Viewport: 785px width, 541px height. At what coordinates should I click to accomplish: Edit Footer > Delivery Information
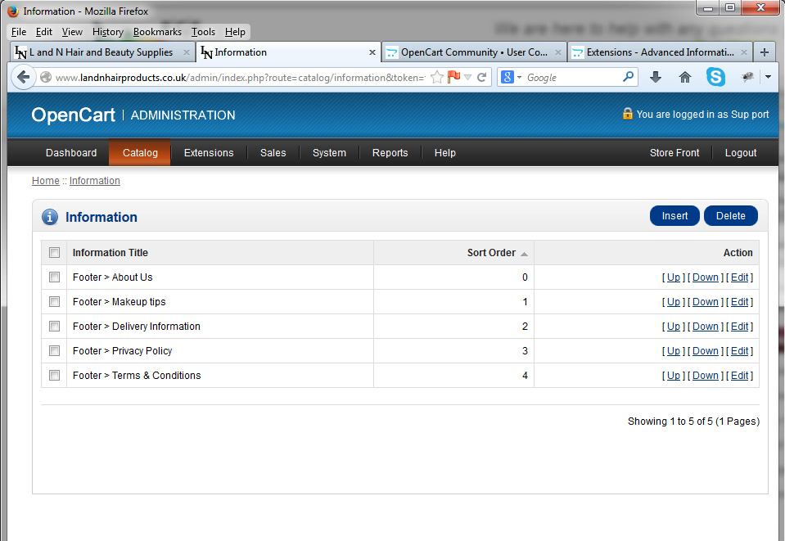point(739,327)
